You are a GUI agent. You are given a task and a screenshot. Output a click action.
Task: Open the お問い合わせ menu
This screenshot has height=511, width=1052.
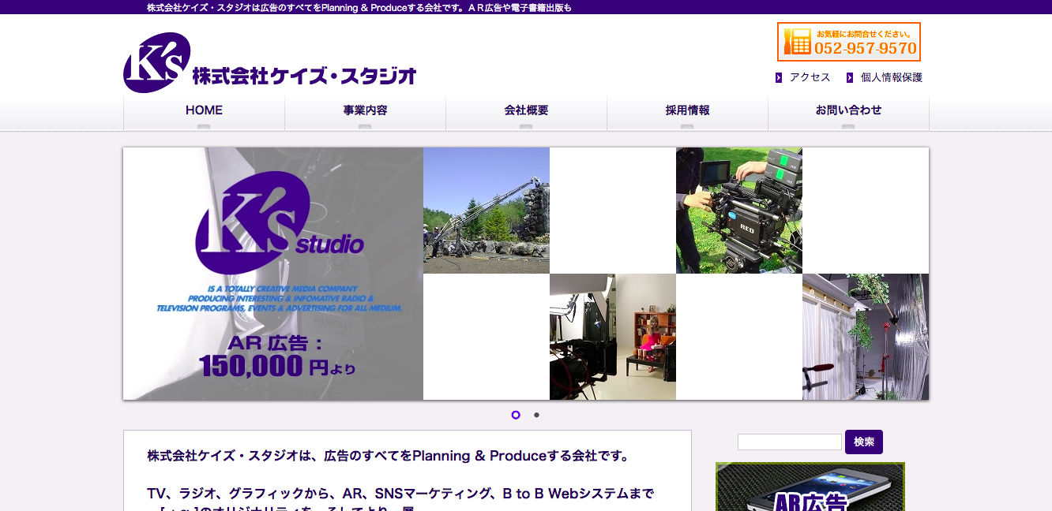click(848, 110)
